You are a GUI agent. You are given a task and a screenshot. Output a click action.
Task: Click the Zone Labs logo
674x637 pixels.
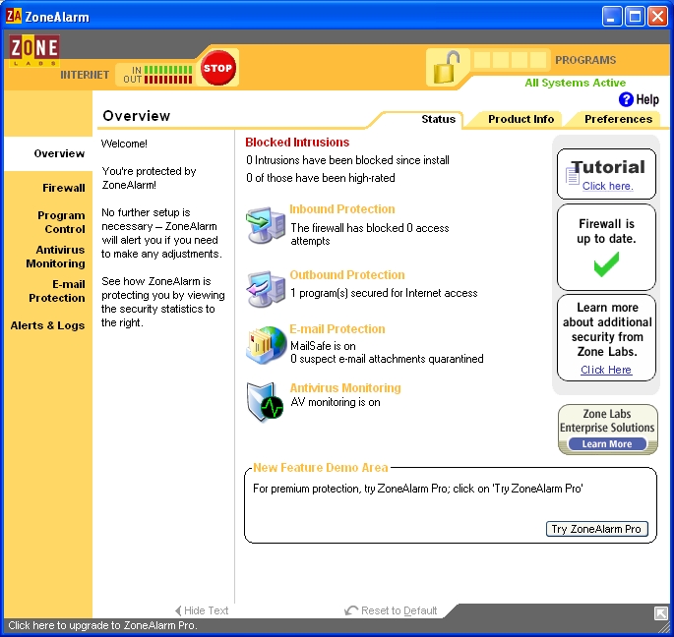pyautogui.click(x=34, y=50)
